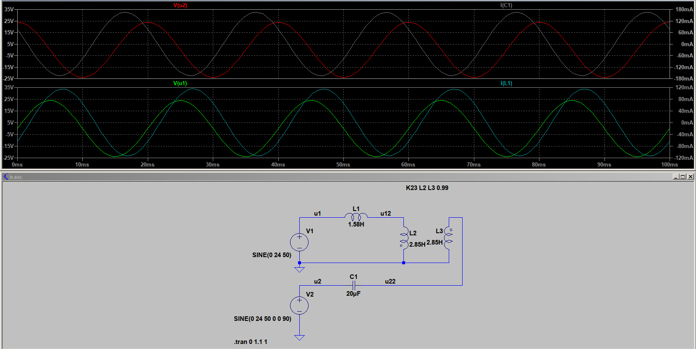Click the I(C1) trace label
696x349 pixels.
point(506,5)
